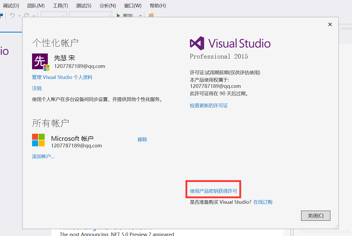Click the dialog's bottom-right resize grip
This screenshot has height=236, width=352.
pyautogui.click(x=336, y=226)
